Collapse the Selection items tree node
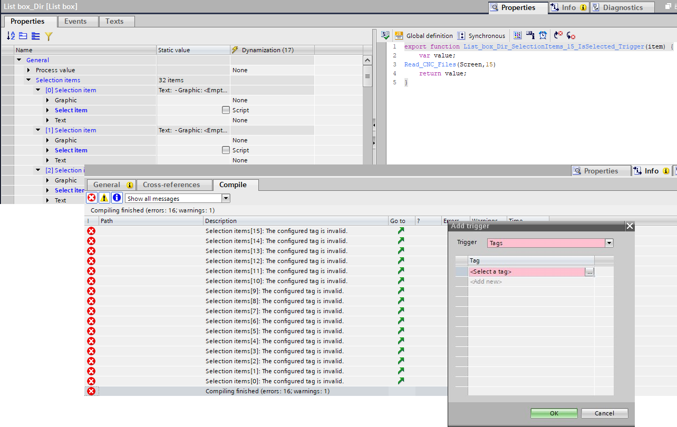 (x=28, y=80)
